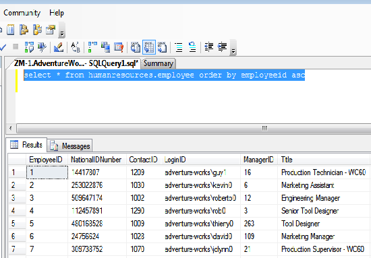Click the Cancel Executing Query stop icon
The image size is (371, 258).
[16, 46]
